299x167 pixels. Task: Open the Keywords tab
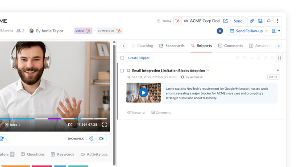[62, 154]
